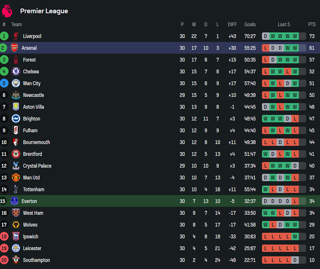This screenshot has width=320, height=269.
Task: Sort table by PTS column header
Action: (x=312, y=25)
